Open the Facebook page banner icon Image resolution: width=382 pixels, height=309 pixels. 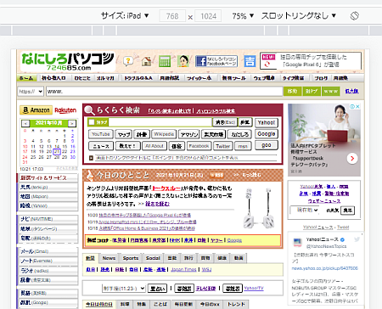pyautogui.click(x=216, y=61)
